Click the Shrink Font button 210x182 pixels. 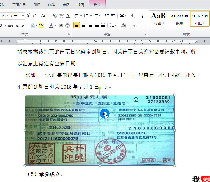(34, 16)
